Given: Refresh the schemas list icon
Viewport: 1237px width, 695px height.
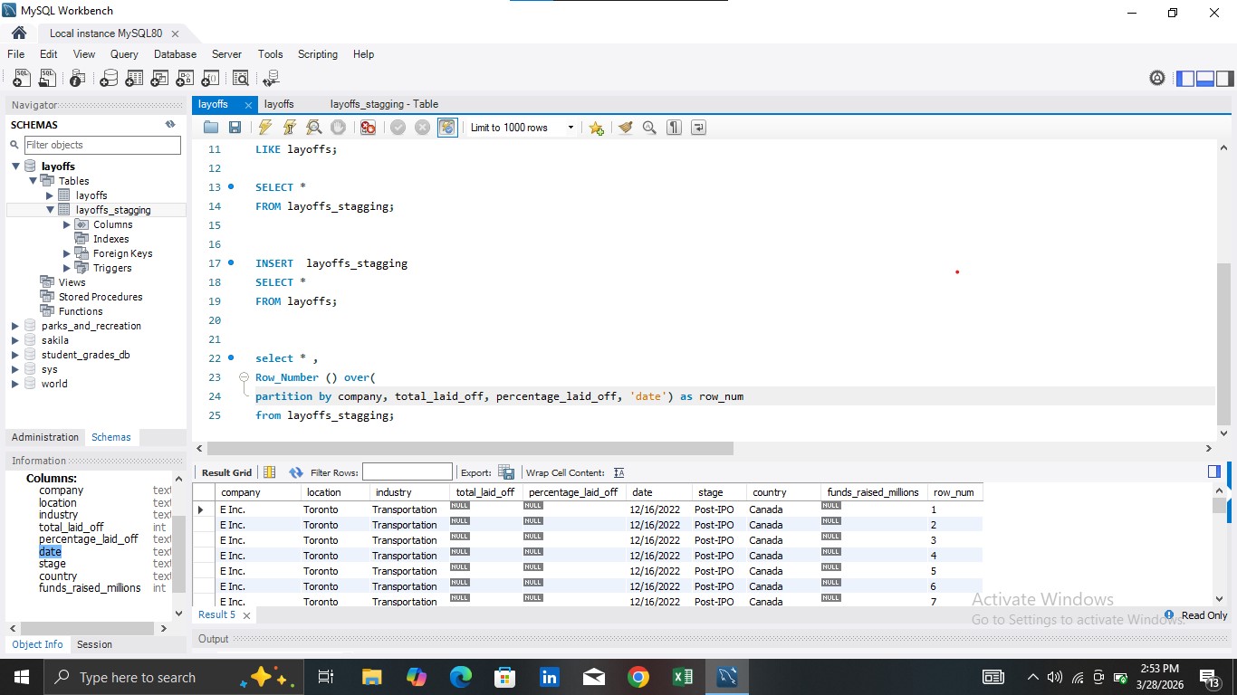Looking at the screenshot, I should [170, 125].
